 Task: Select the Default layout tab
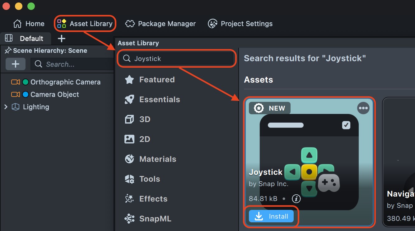(x=31, y=38)
